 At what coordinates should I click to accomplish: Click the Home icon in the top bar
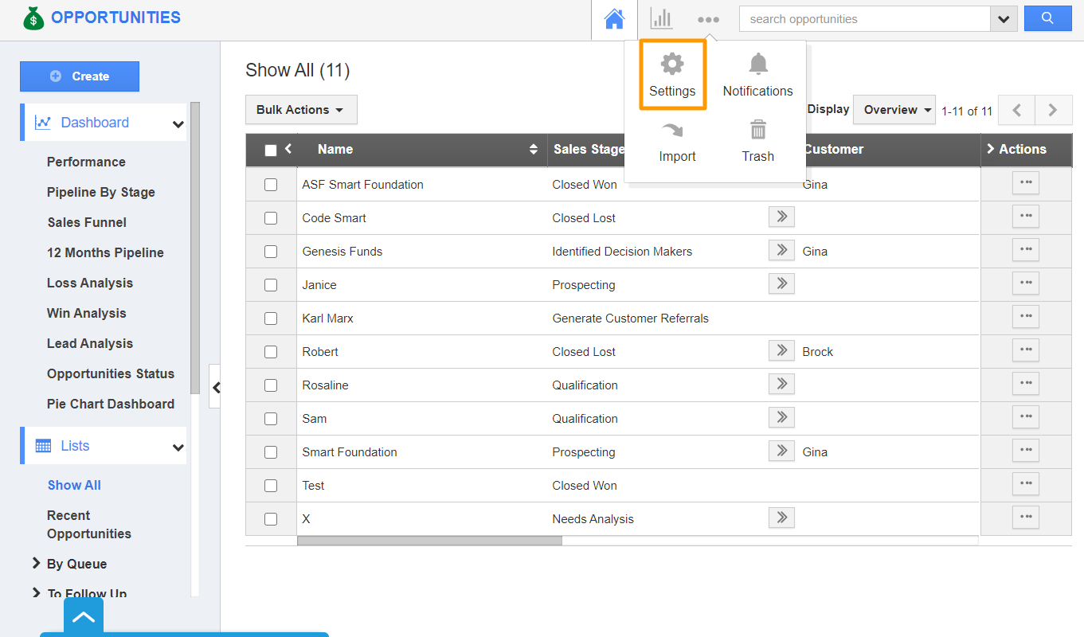point(614,18)
